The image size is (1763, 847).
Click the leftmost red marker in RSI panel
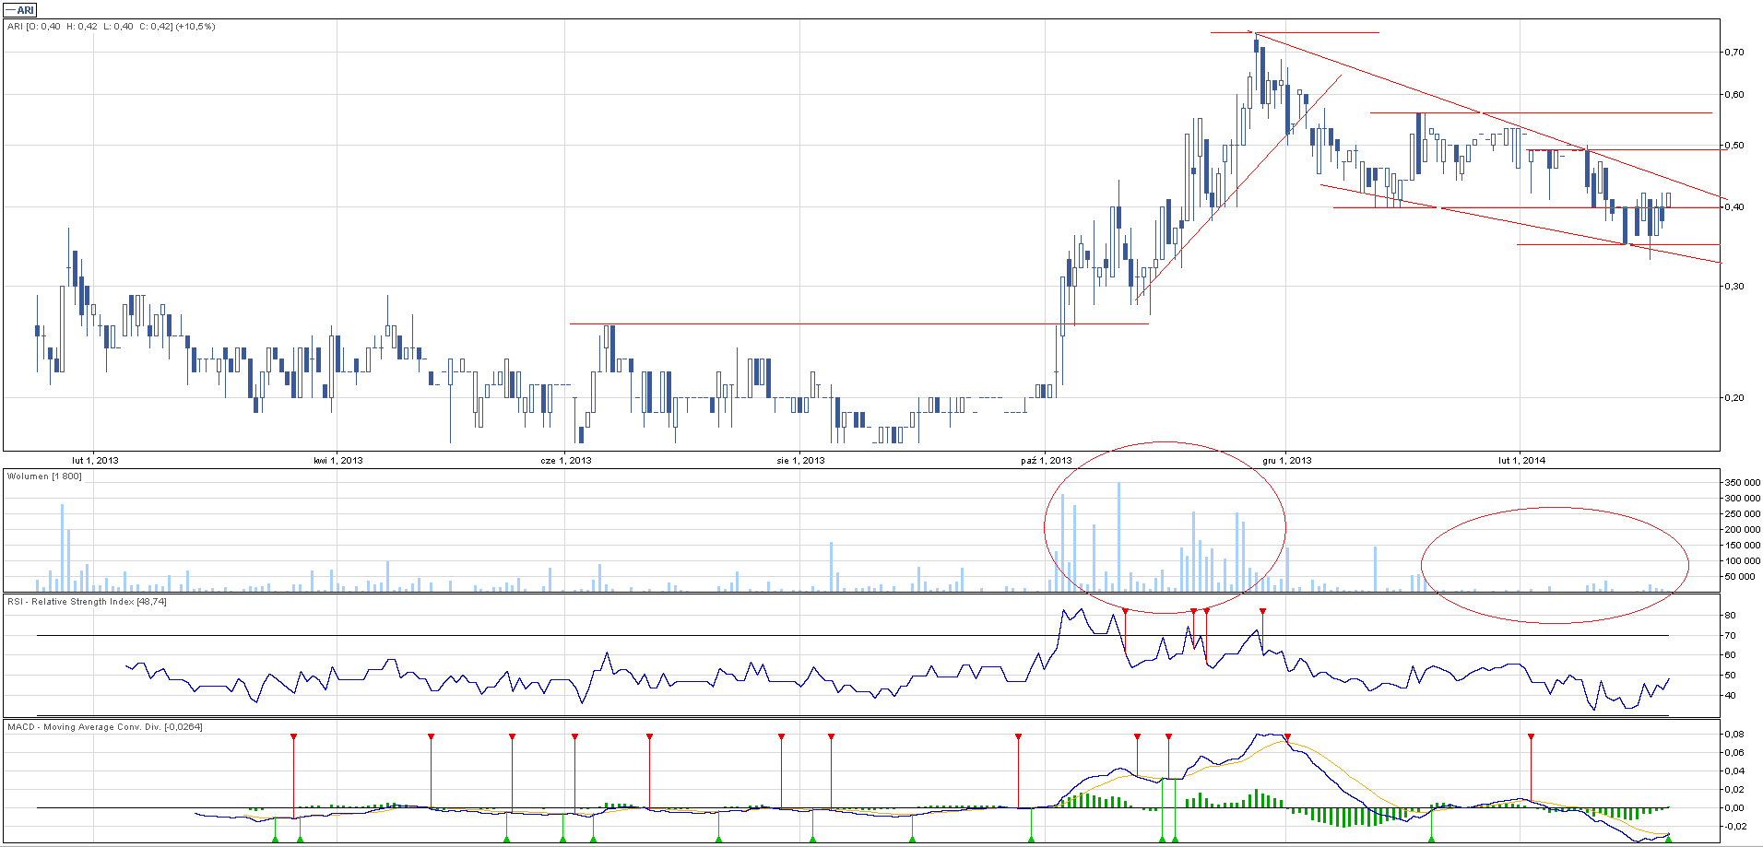coord(1125,612)
